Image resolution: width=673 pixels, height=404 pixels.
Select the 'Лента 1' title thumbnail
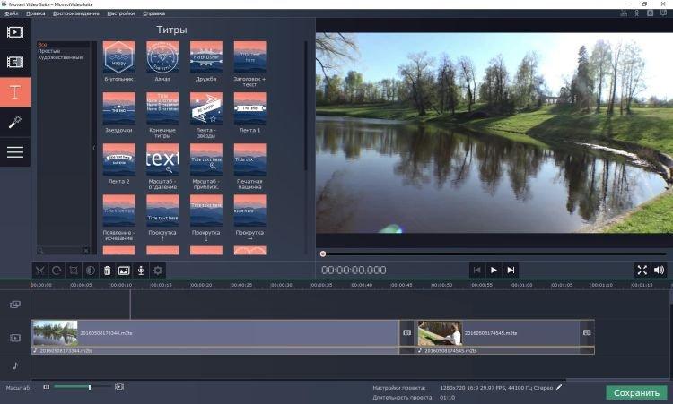[249, 108]
